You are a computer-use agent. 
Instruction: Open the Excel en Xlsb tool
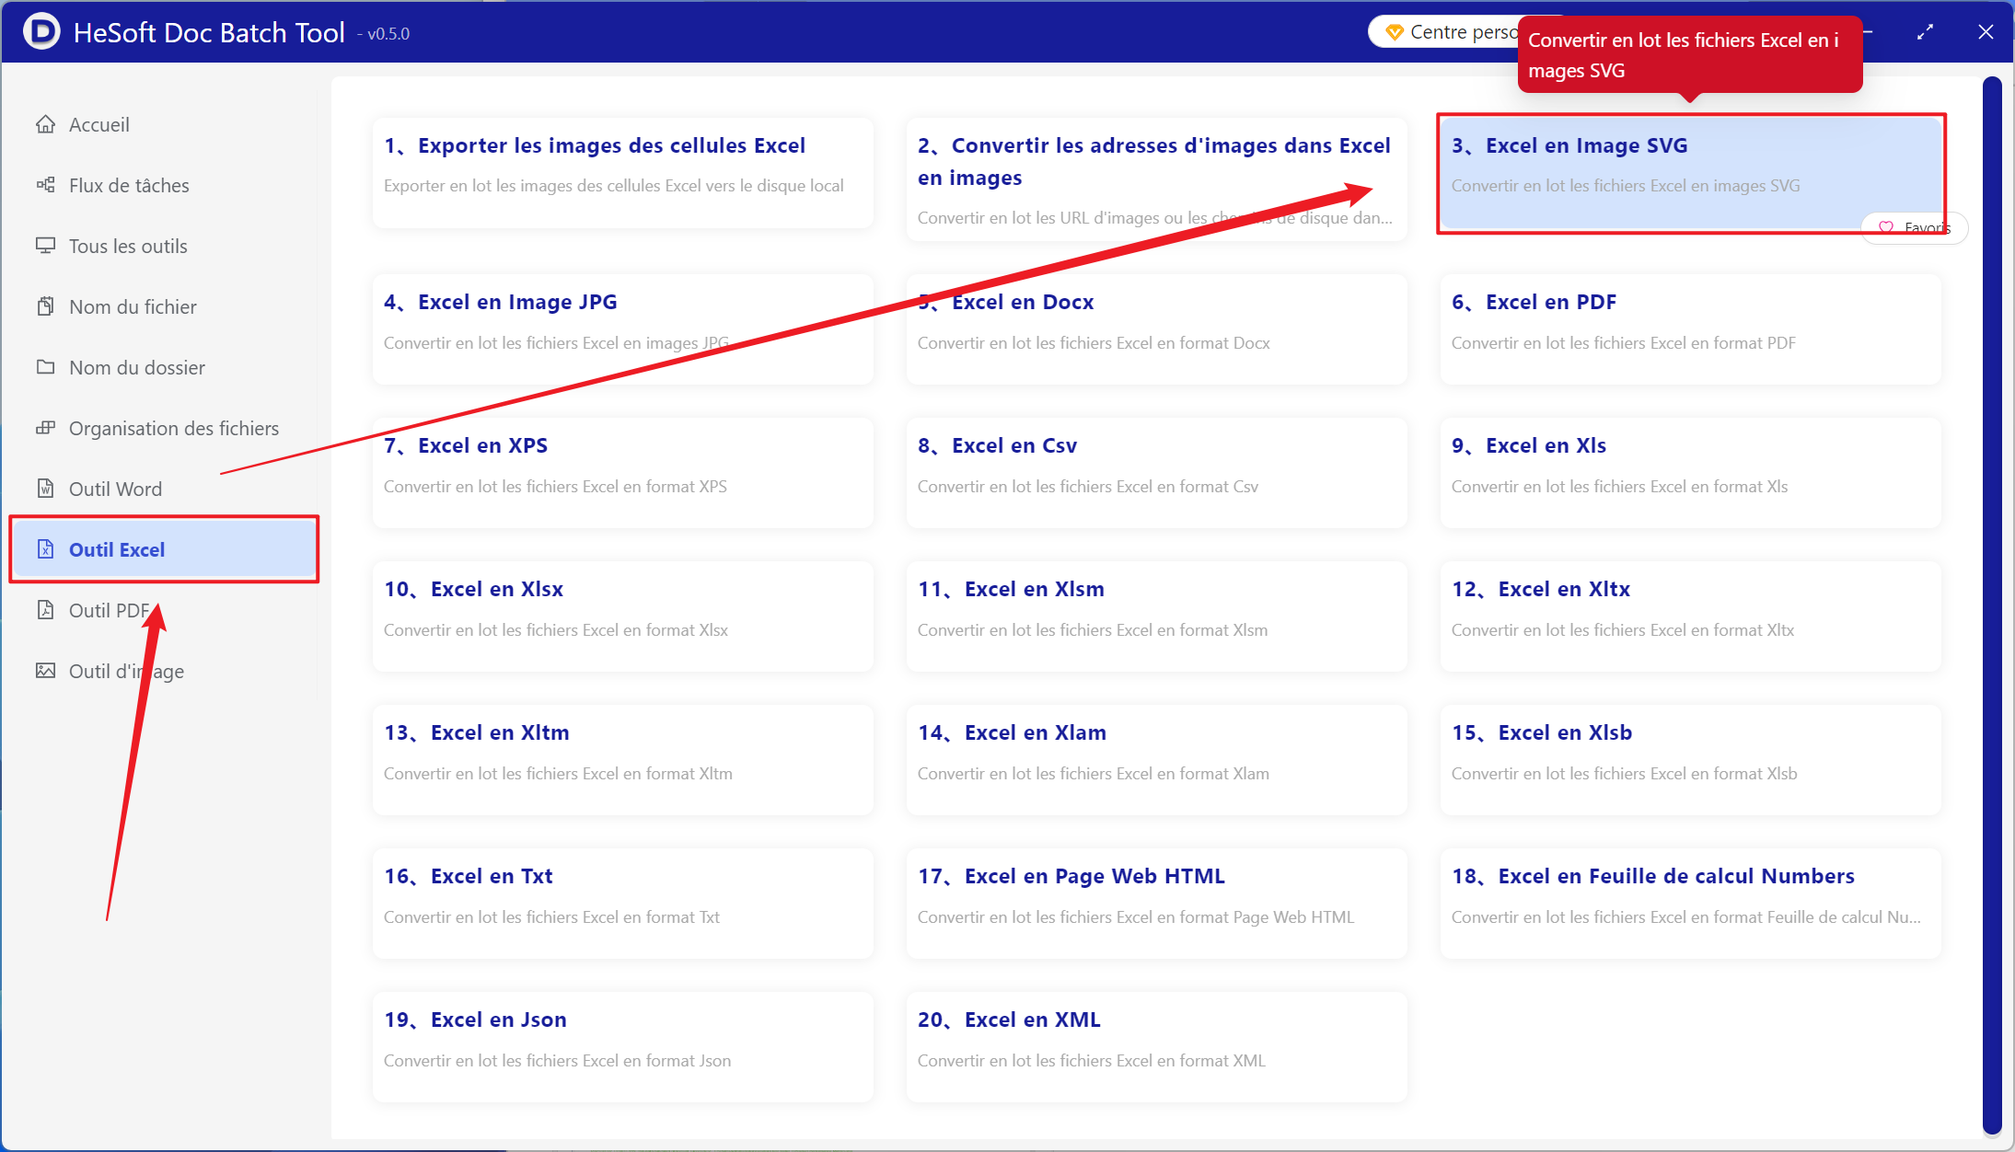(x=1690, y=759)
